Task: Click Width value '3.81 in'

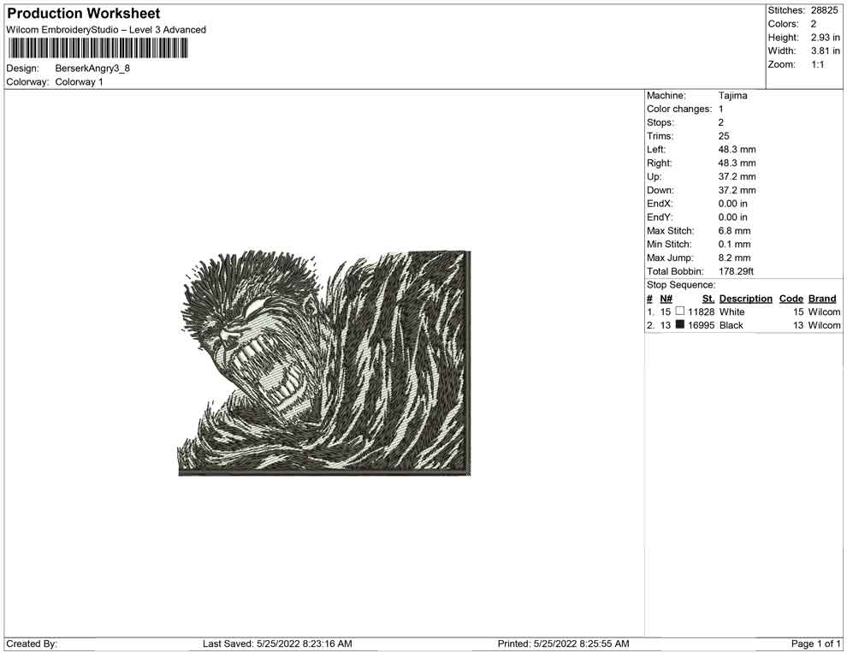Action: click(825, 50)
